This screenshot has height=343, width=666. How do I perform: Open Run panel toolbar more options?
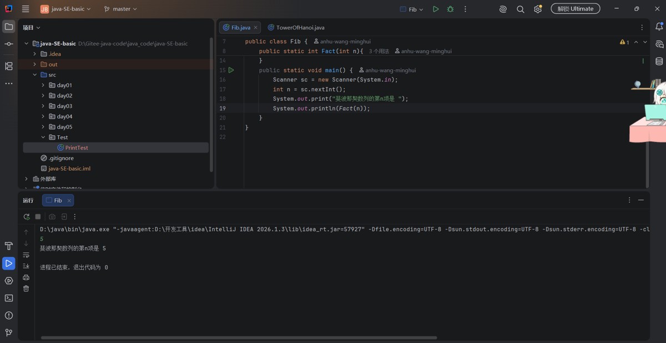(x=75, y=217)
